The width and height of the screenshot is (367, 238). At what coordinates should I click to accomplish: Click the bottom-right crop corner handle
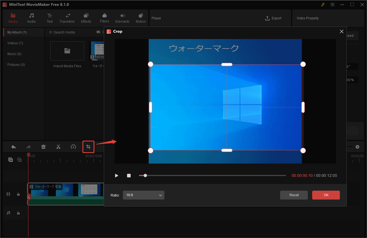(303, 151)
